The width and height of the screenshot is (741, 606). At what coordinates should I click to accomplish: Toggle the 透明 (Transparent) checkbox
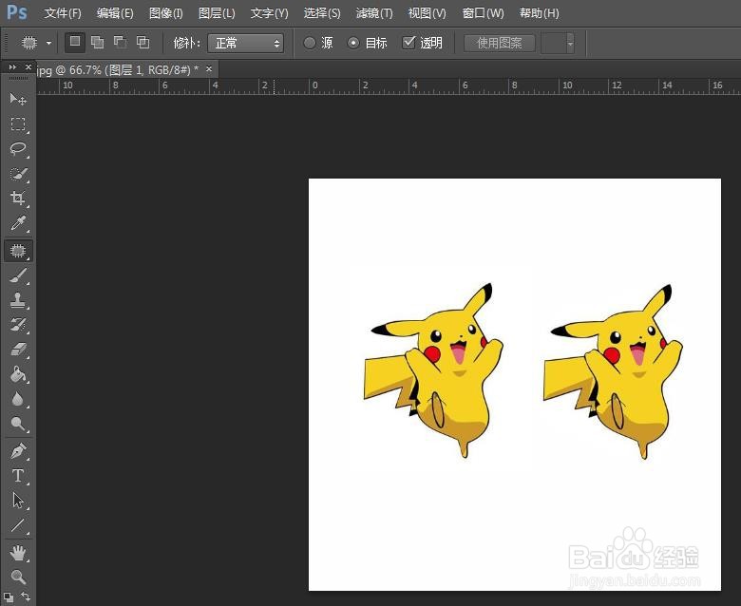tap(408, 43)
